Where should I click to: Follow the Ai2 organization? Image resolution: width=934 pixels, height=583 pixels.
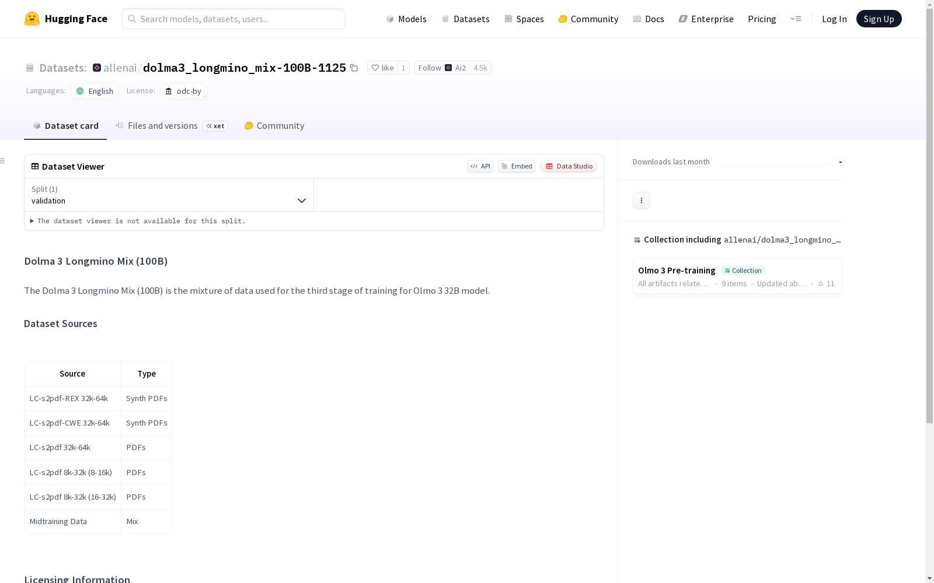coord(442,68)
